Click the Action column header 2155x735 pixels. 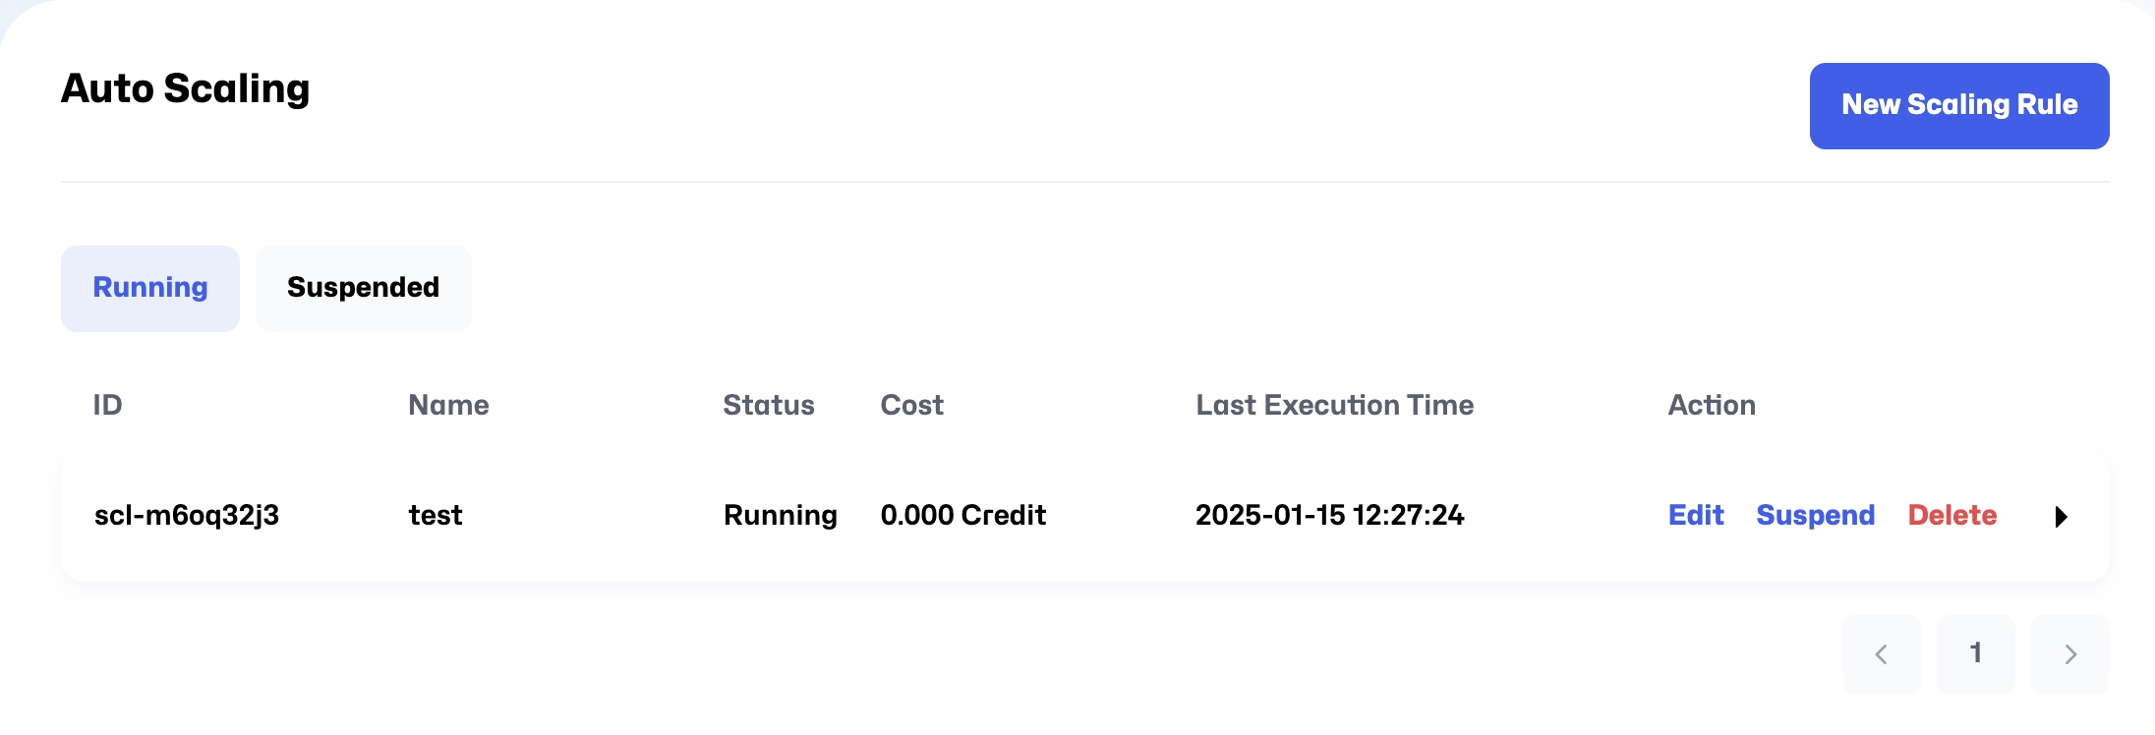tap(1711, 406)
